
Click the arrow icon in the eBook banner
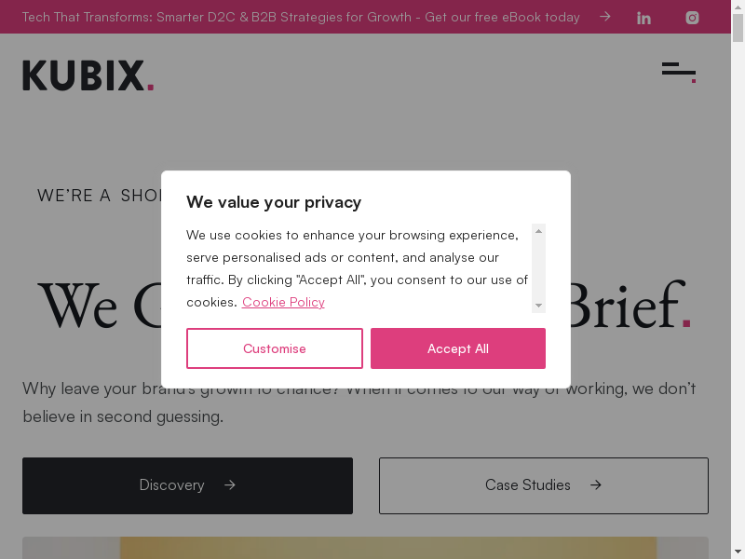tap(605, 17)
